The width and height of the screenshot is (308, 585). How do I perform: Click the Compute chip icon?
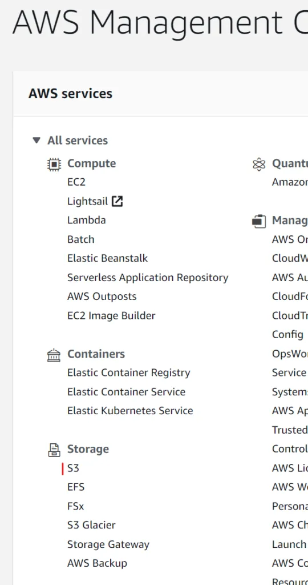click(54, 164)
